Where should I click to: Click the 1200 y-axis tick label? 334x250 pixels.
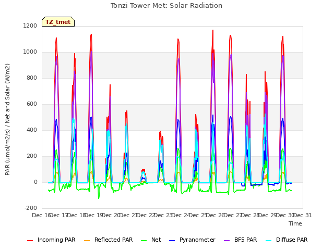pos(30,26)
